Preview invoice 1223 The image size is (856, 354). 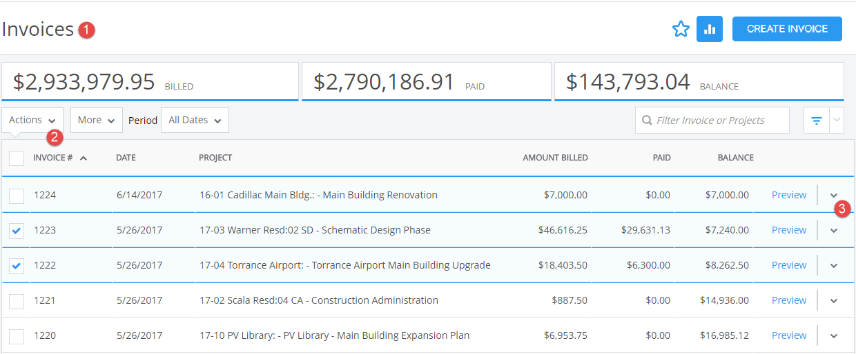coord(789,230)
